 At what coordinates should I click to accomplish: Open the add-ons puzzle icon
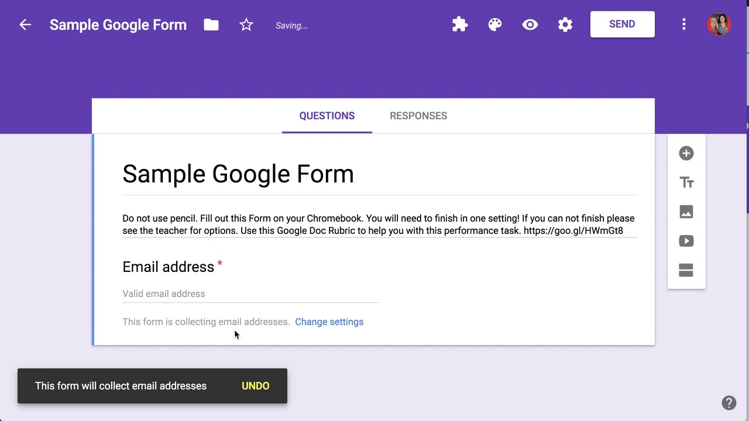[460, 25]
